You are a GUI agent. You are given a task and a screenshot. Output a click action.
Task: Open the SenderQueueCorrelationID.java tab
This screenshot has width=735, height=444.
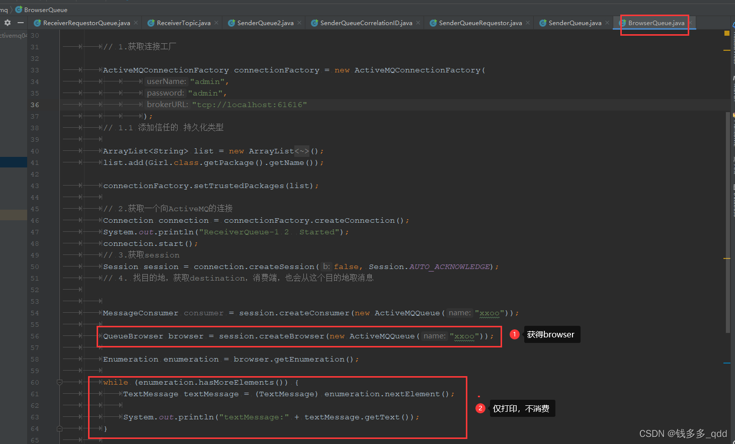pos(366,23)
